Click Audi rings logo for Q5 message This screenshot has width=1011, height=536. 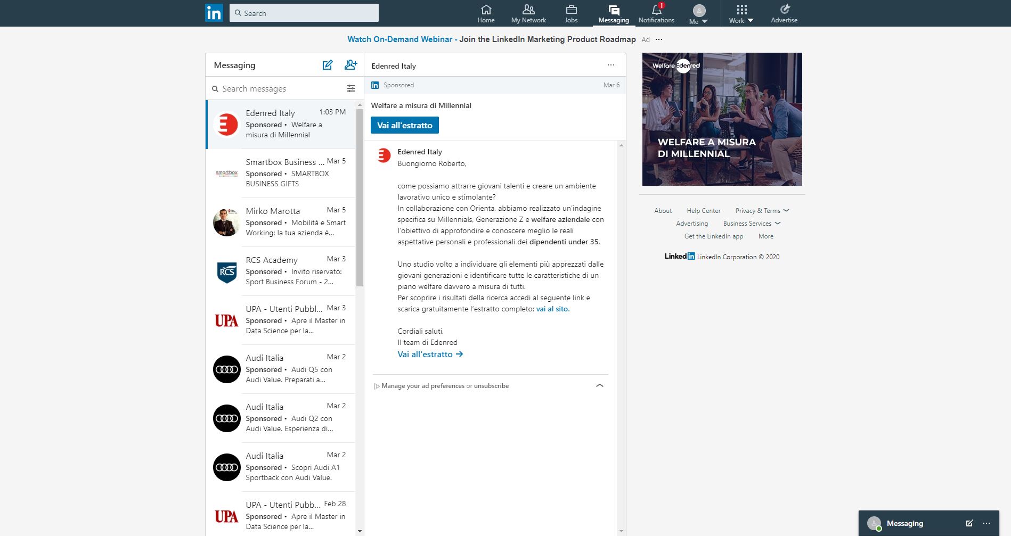(x=227, y=369)
